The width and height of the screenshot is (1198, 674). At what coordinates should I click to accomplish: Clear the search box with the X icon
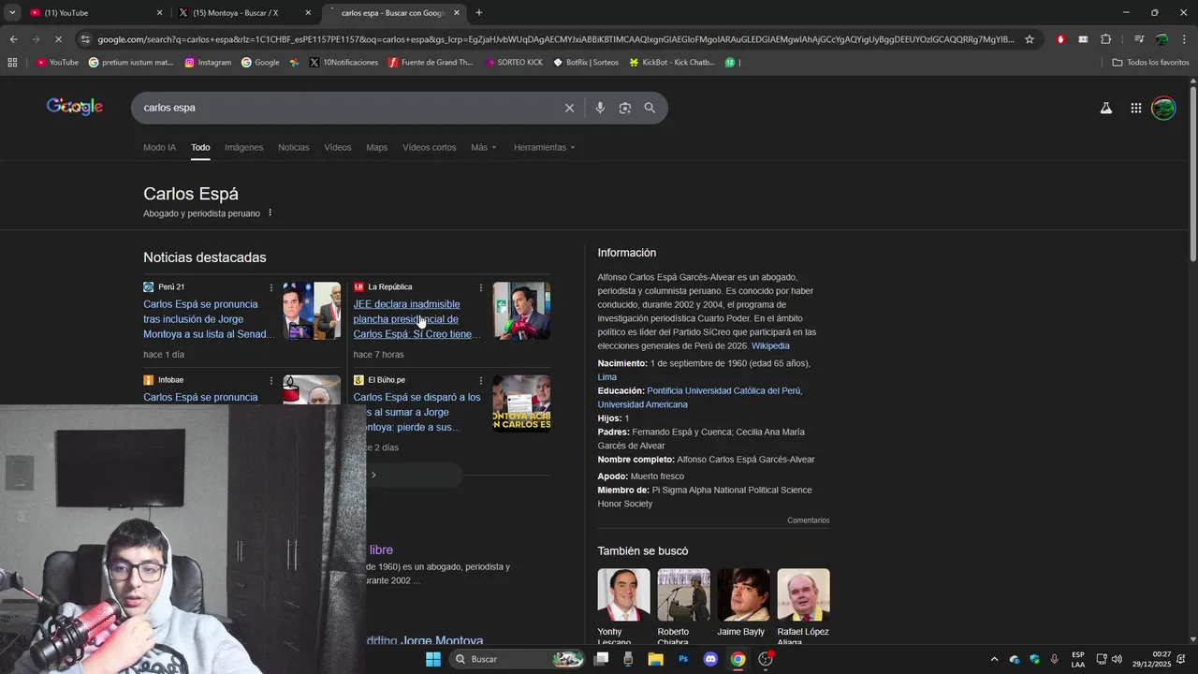(x=569, y=108)
